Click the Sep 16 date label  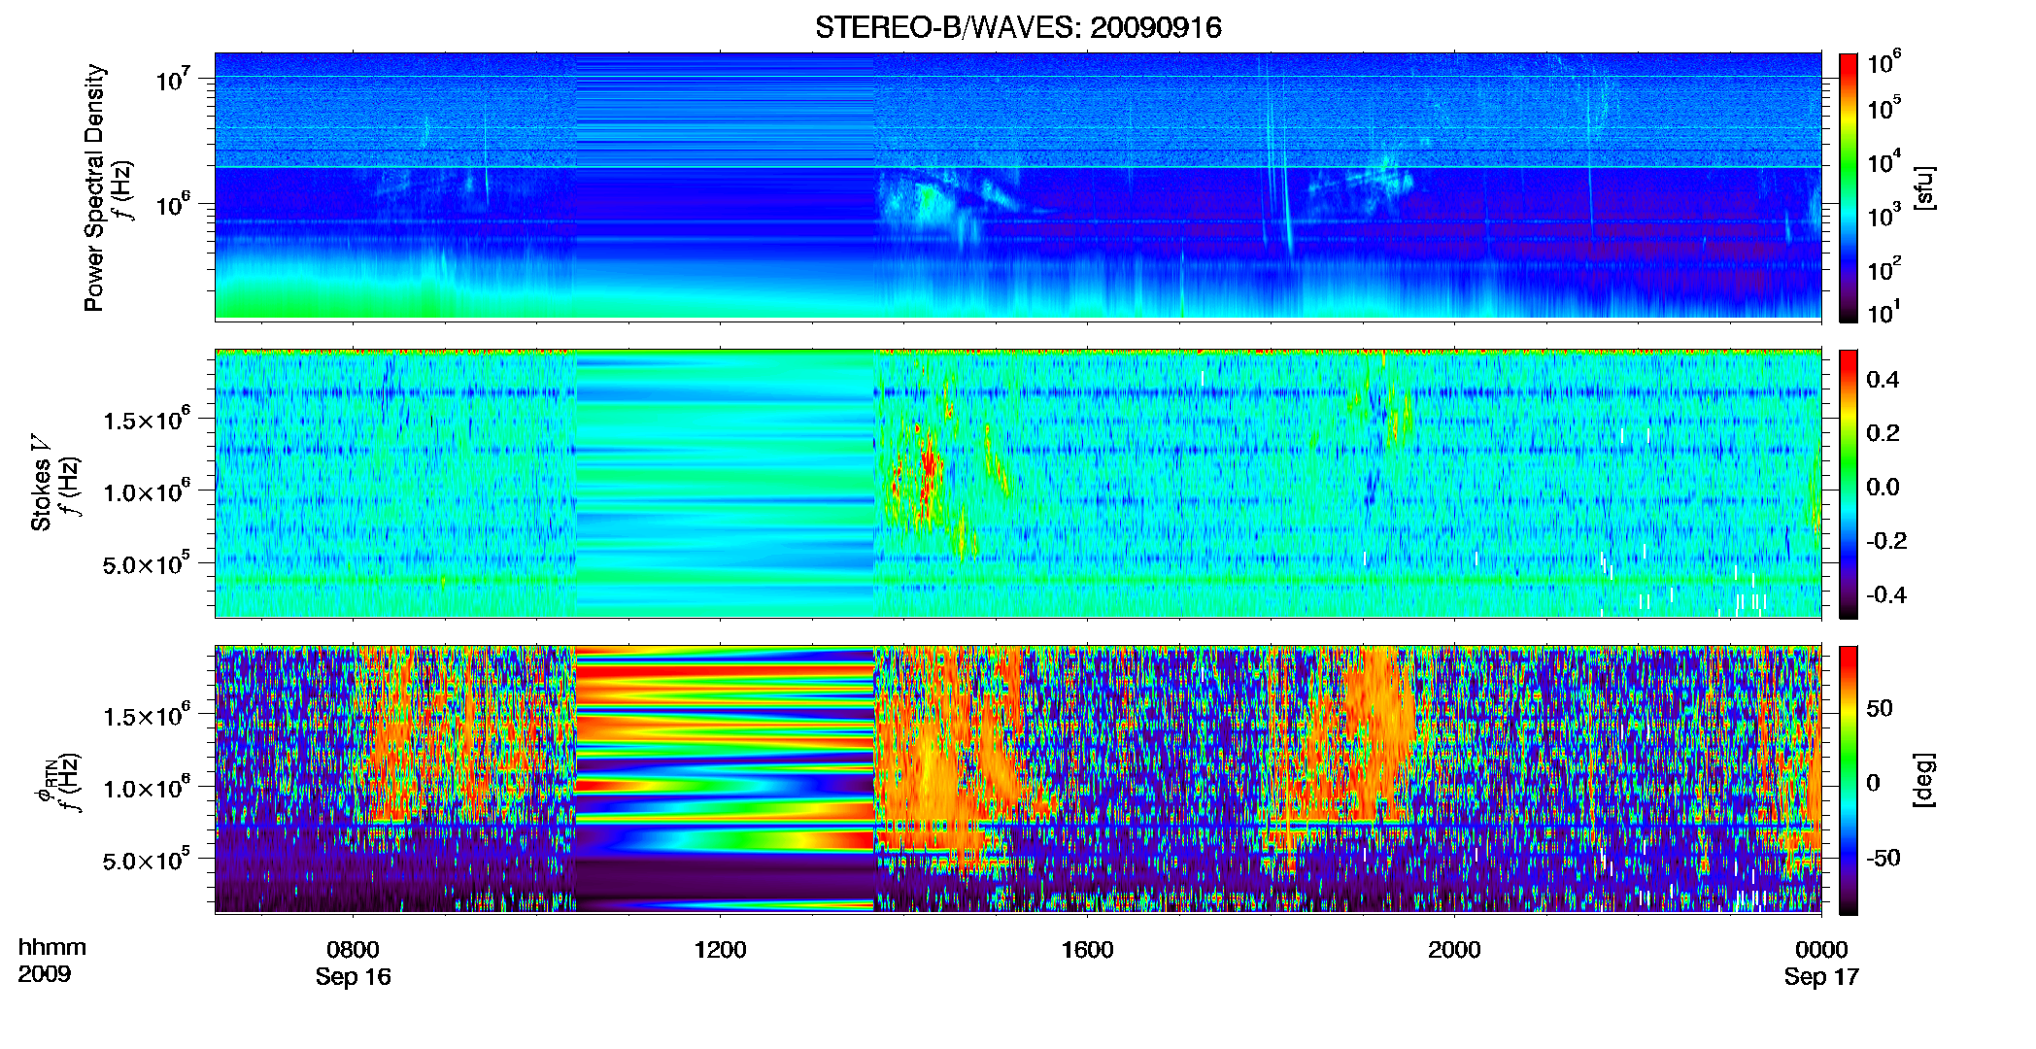353,977
